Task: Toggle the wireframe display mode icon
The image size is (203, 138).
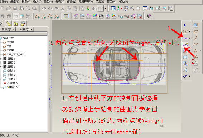Action: [3, 16]
